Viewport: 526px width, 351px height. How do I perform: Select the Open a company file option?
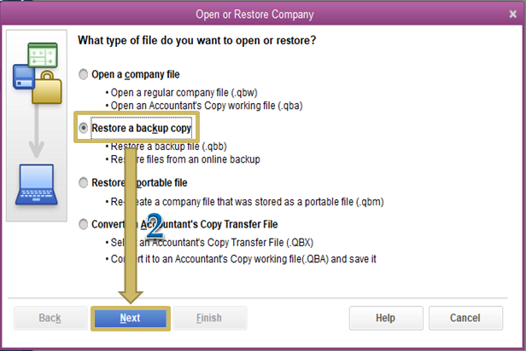point(83,74)
